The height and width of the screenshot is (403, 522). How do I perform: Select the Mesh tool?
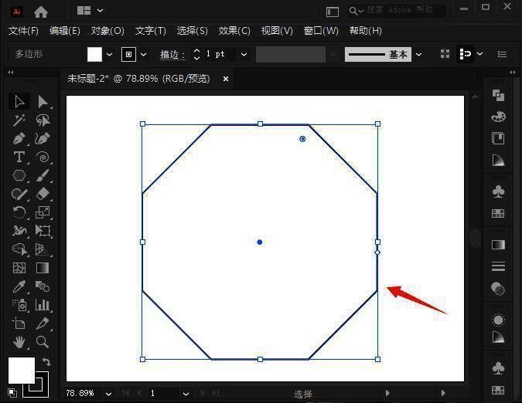coord(19,268)
